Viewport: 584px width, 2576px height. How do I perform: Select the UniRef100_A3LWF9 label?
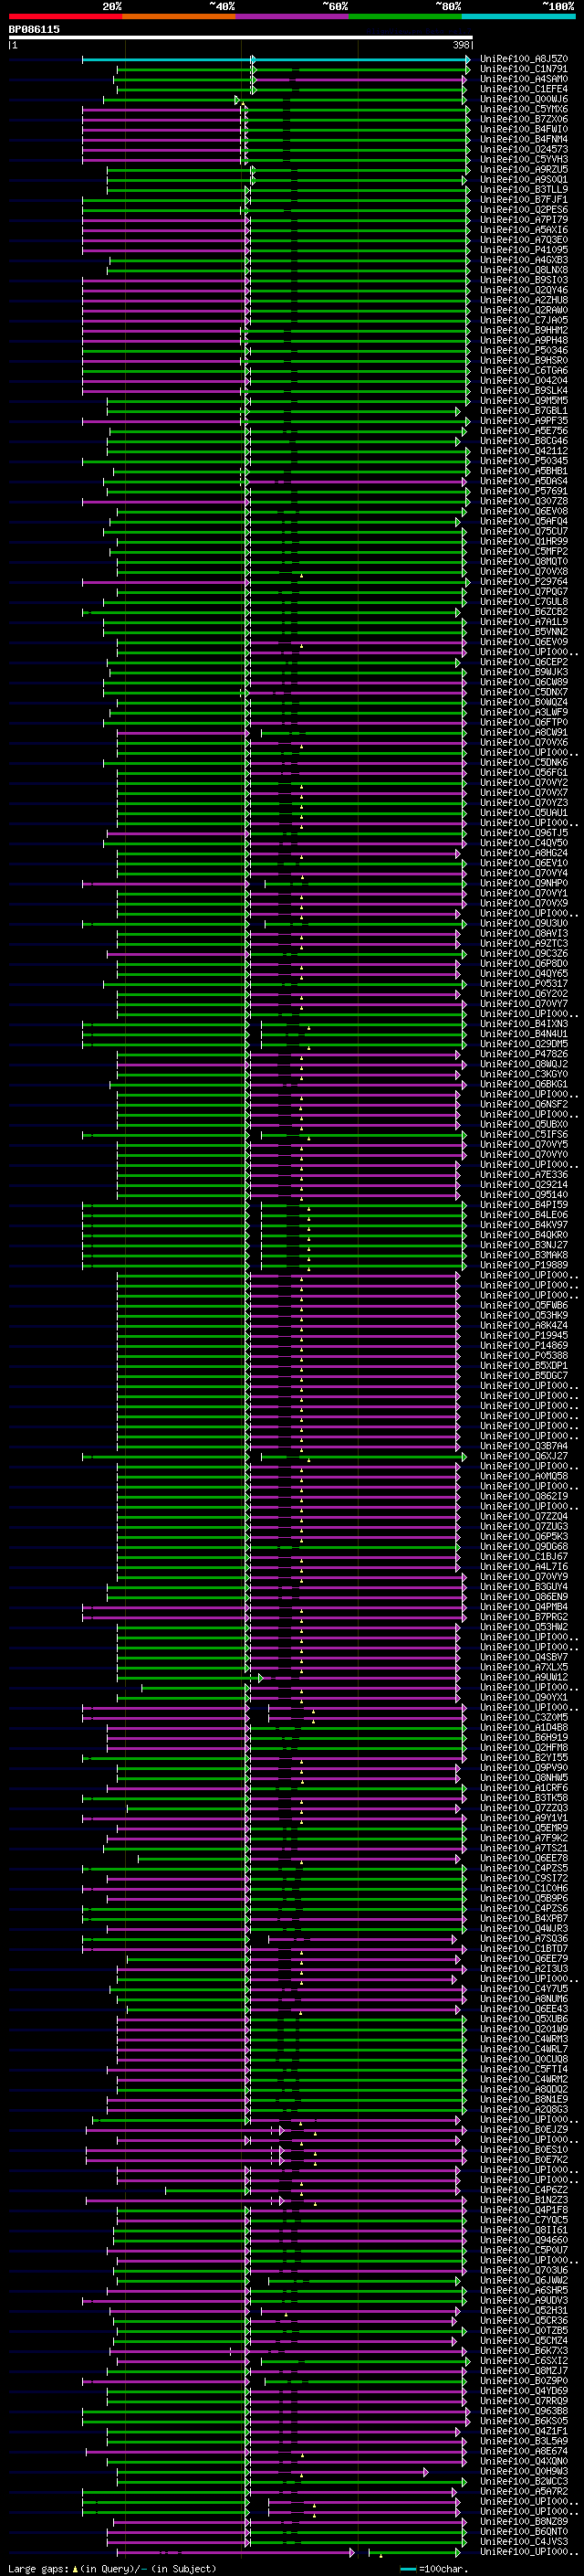pyautogui.click(x=524, y=711)
